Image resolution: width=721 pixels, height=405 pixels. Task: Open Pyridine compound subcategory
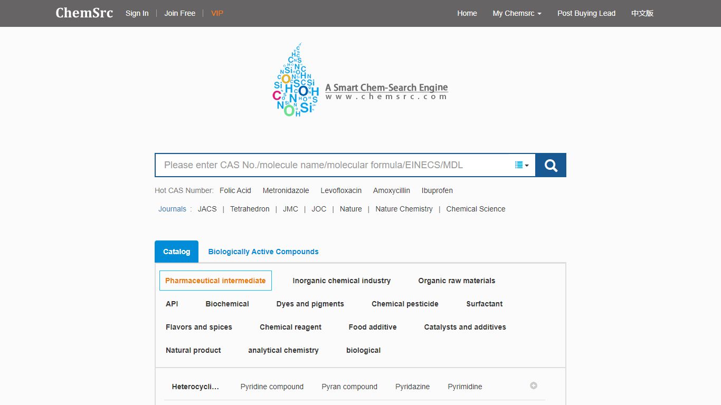(x=272, y=387)
